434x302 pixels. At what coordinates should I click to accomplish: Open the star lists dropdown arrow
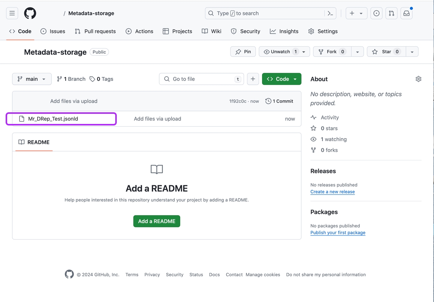tap(412, 51)
